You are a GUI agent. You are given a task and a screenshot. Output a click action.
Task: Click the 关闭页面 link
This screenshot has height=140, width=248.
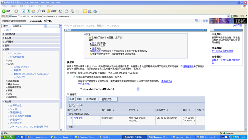click(x=237, y=25)
